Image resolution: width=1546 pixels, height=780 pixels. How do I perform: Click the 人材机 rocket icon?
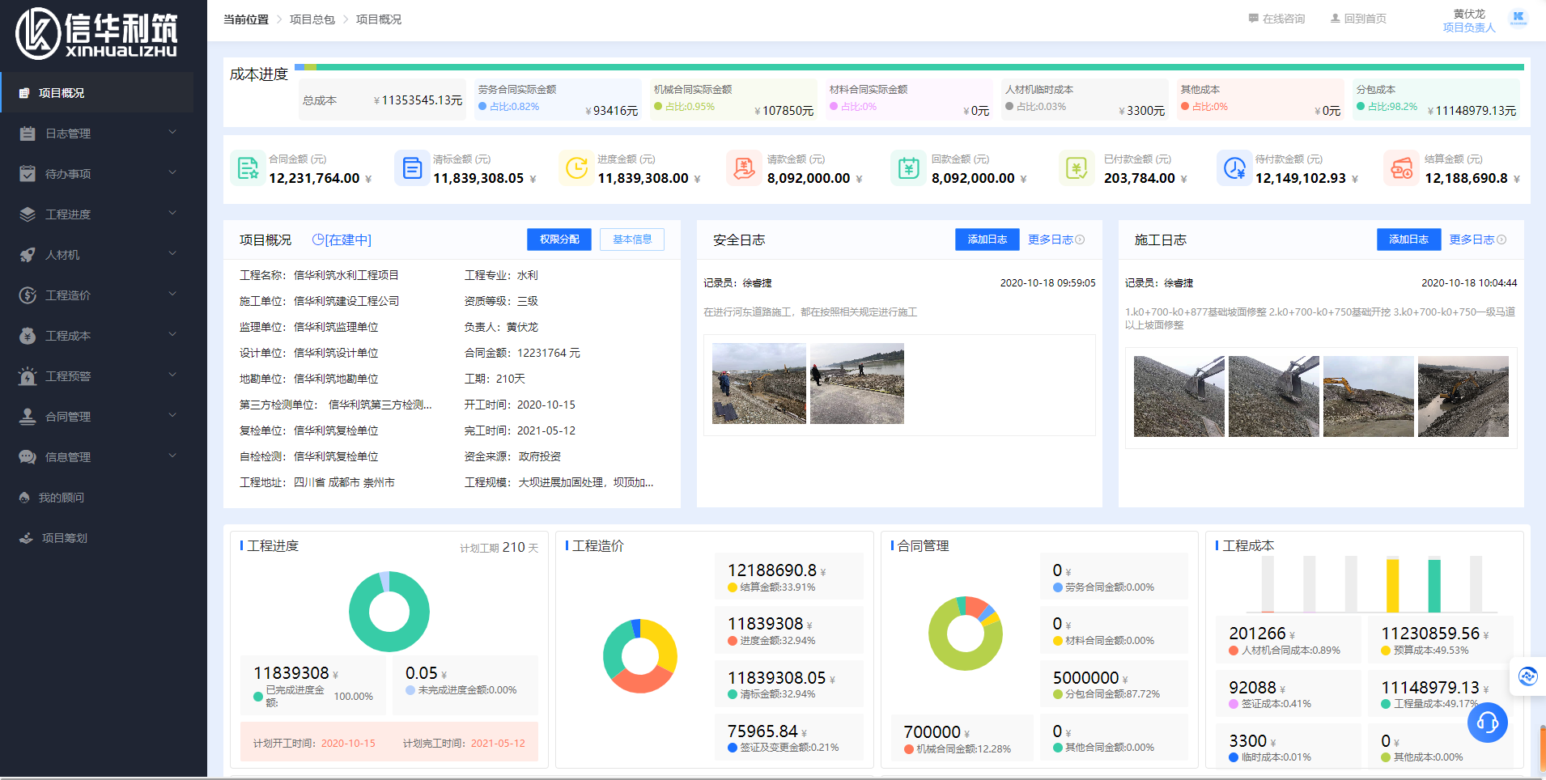28,255
